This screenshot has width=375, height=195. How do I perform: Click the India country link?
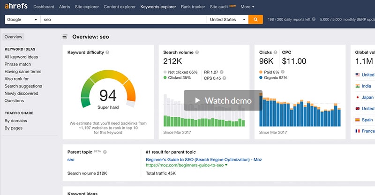(367, 86)
